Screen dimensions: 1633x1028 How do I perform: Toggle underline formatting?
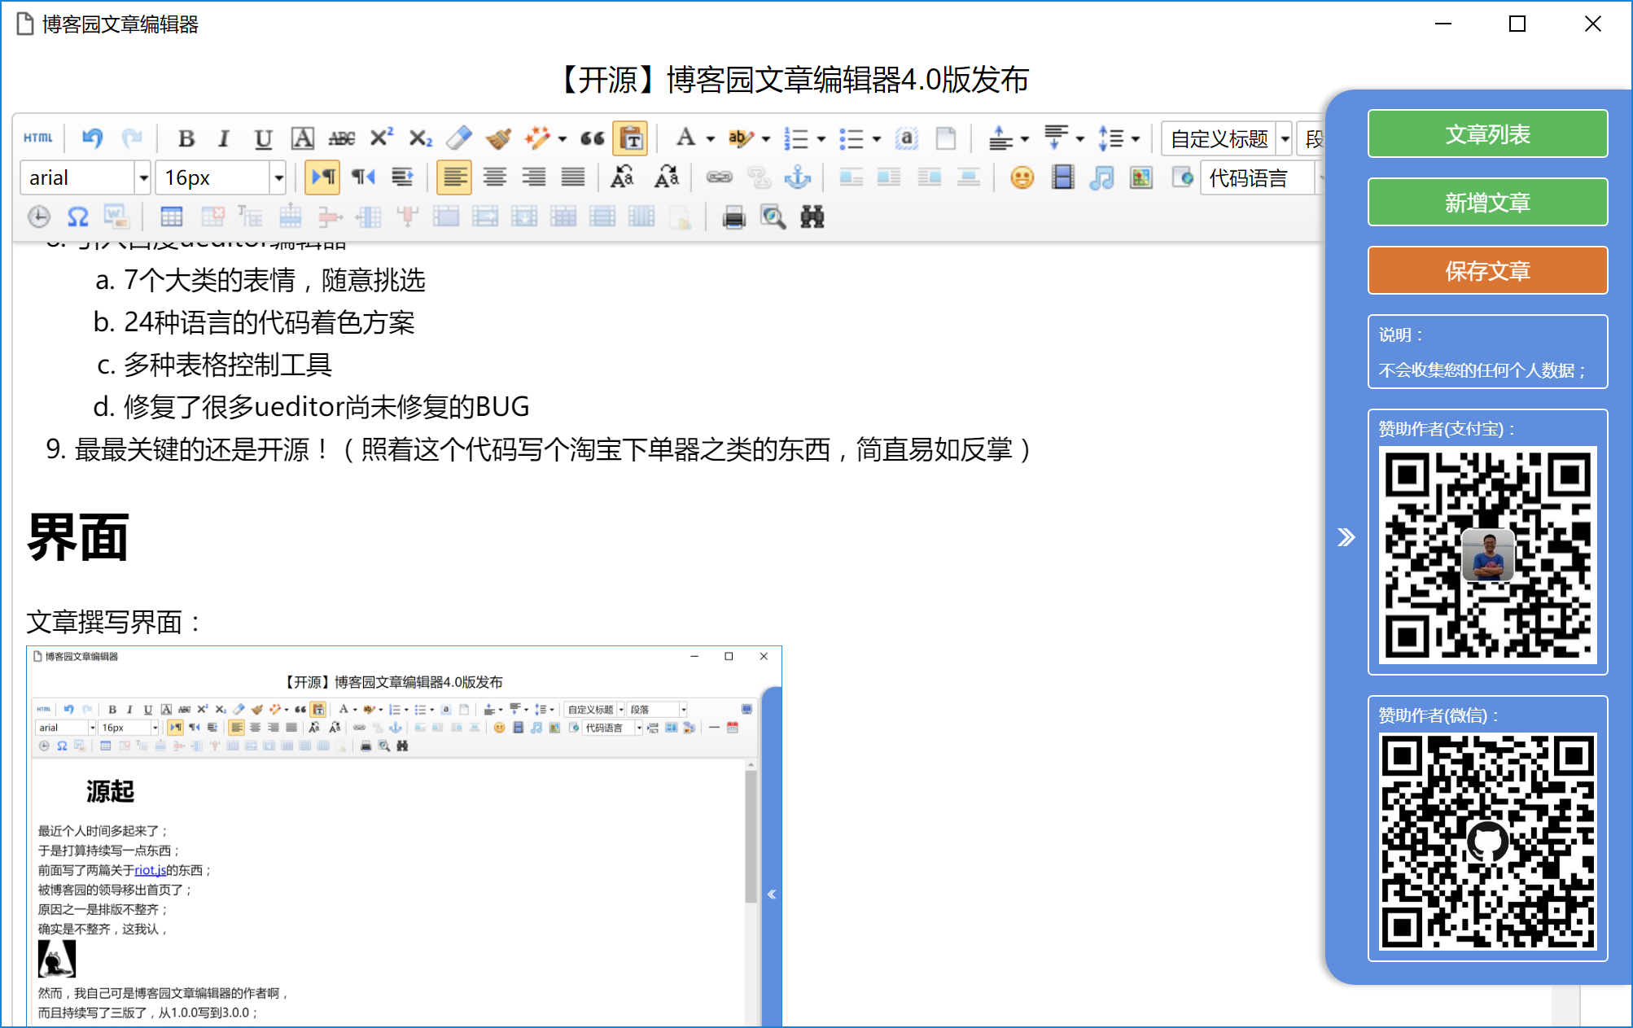tap(263, 138)
